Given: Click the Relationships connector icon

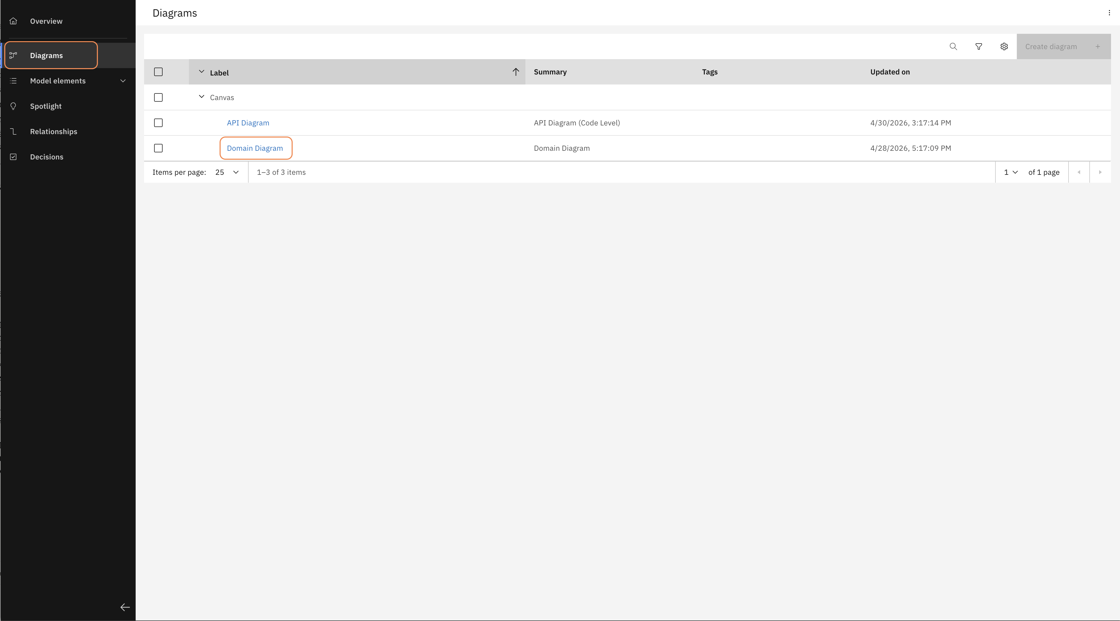Looking at the screenshot, I should click(13, 131).
